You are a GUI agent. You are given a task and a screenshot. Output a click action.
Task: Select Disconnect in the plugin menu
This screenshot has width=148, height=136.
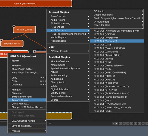click(27, 93)
